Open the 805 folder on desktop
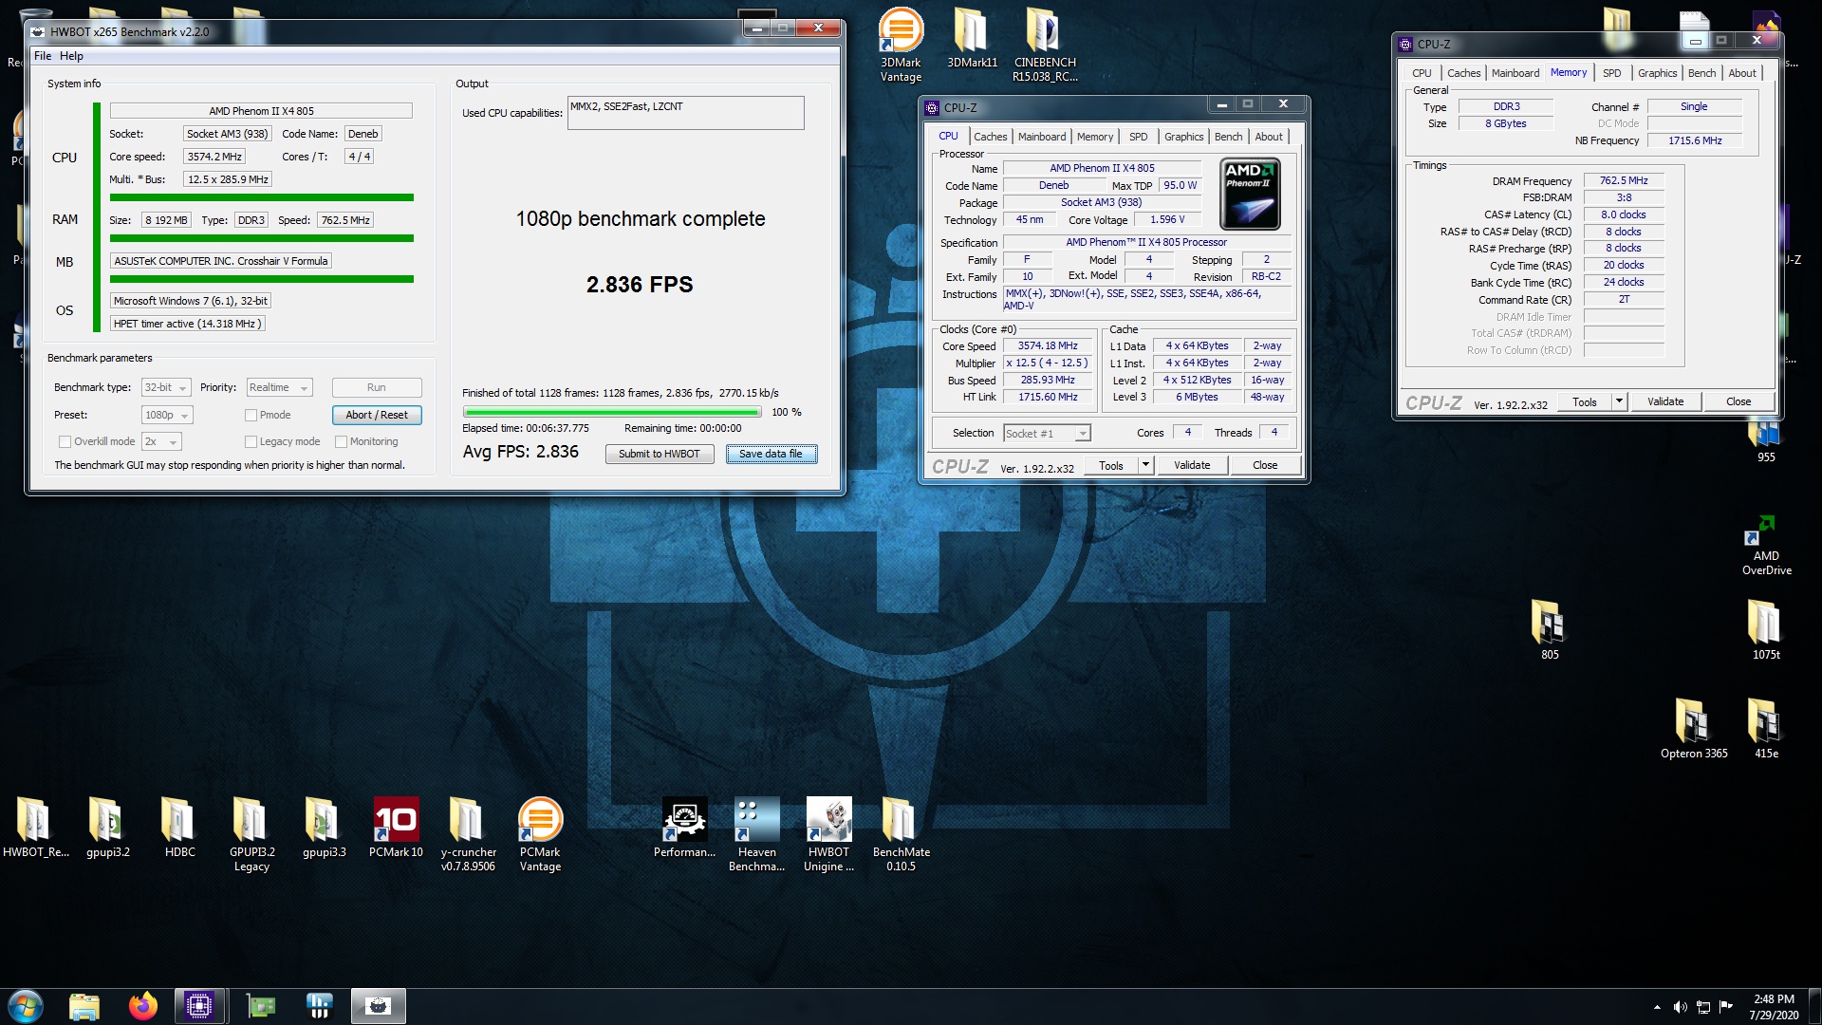 point(1549,629)
